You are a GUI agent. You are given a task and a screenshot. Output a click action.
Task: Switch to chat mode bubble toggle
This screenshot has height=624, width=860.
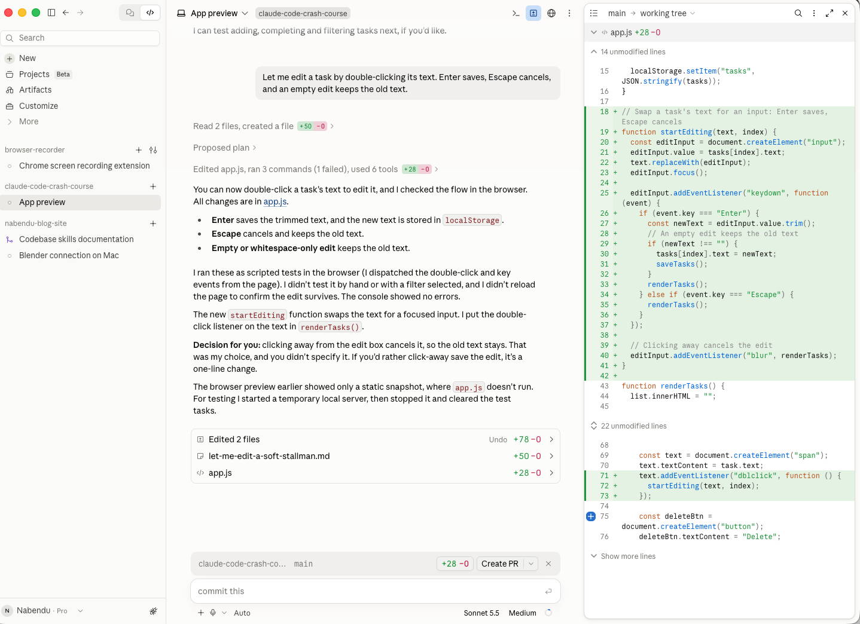pos(130,13)
